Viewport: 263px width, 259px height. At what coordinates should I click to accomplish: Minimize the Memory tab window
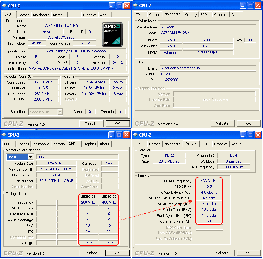(243, 135)
